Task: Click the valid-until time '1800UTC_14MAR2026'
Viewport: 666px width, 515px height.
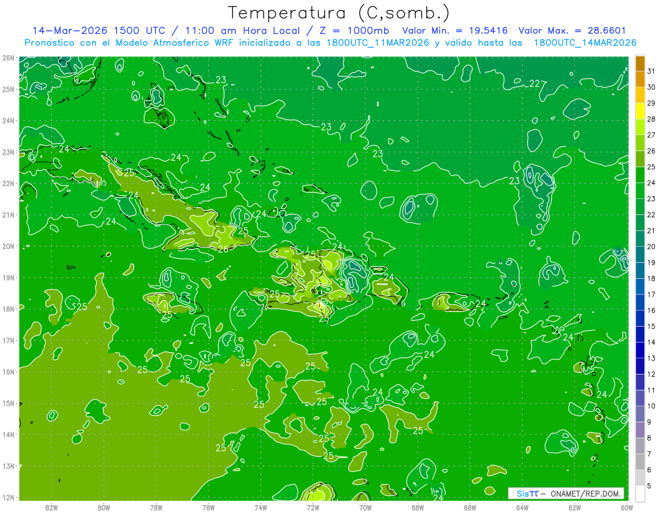Action: (x=584, y=42)
